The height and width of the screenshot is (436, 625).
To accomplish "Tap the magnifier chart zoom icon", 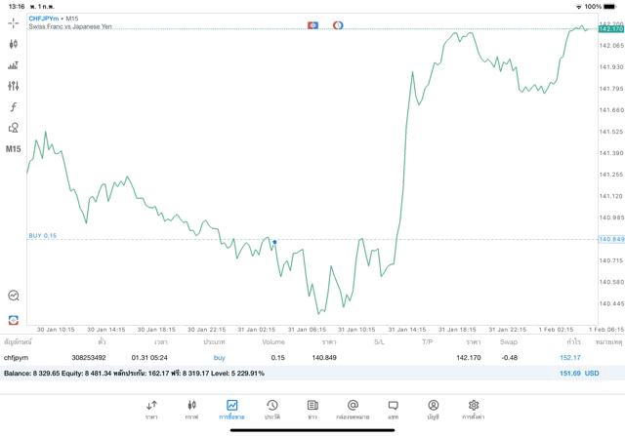I will (x=14, y=296).
